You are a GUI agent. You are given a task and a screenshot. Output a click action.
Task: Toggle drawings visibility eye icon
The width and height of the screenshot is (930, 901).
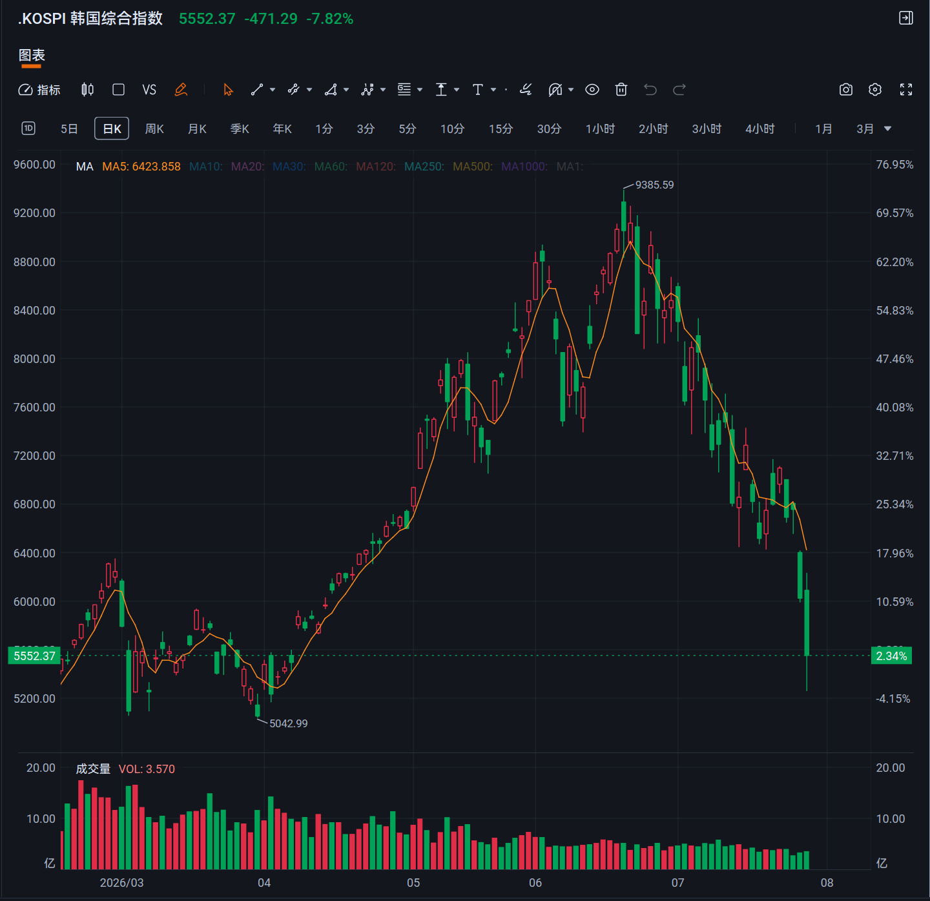coord(592,90)
